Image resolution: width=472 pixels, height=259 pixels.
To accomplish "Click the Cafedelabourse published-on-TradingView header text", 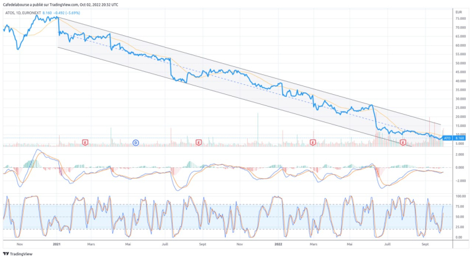I will click(x=58, y=4).
